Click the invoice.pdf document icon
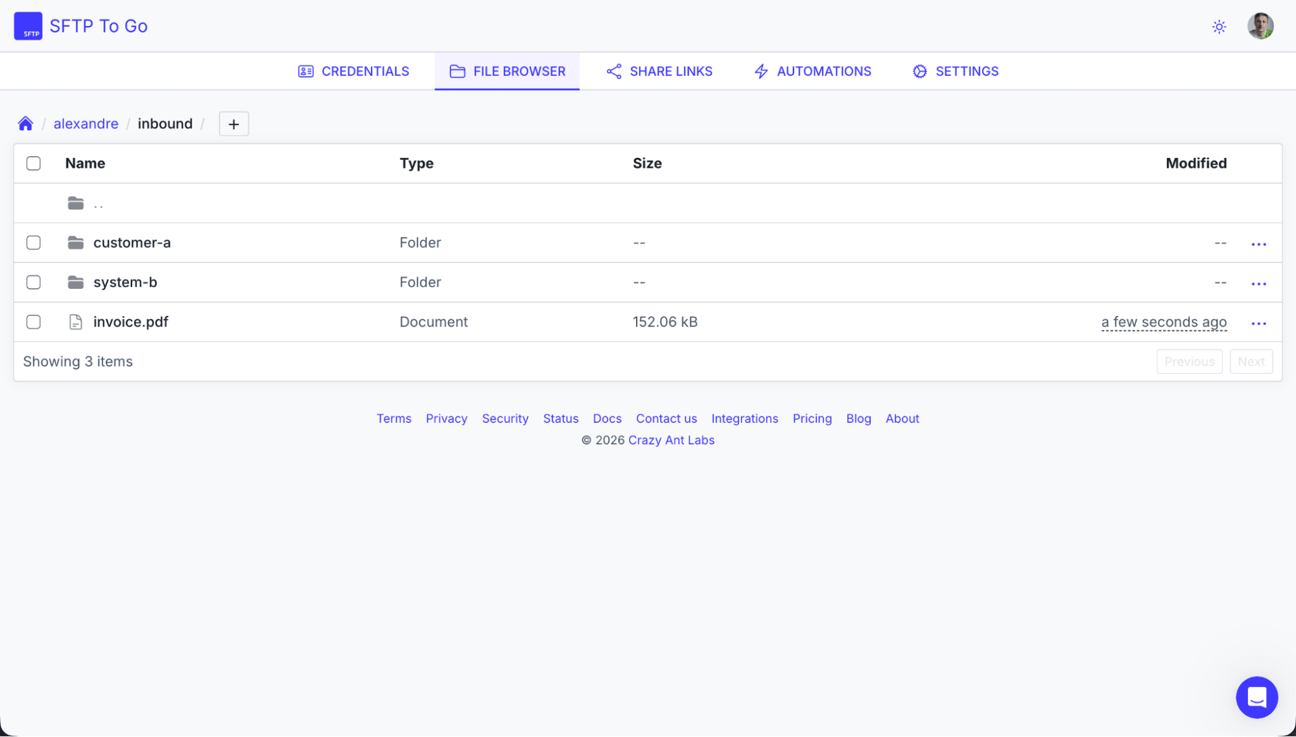 (76, 322)
